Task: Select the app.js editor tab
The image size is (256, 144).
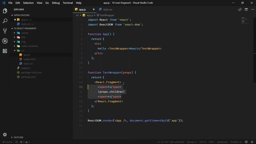Action: [x=82, y=10]
